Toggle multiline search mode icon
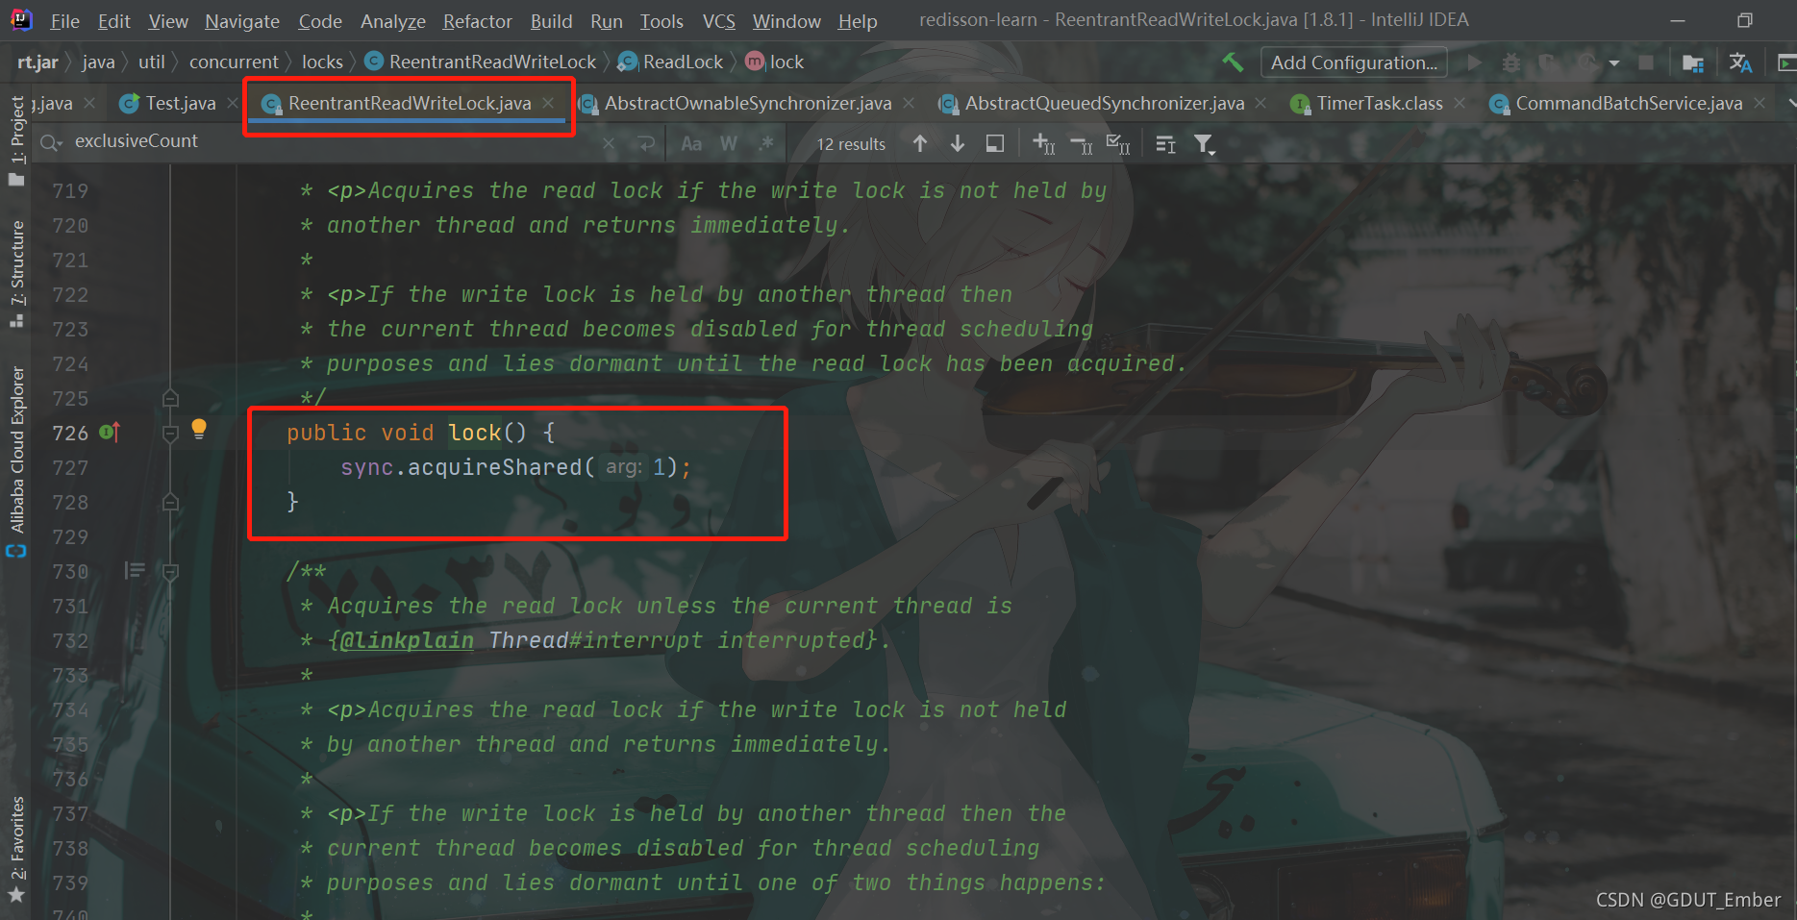The height and width of the screenshot is (920, 1797). click(1165, 144)
